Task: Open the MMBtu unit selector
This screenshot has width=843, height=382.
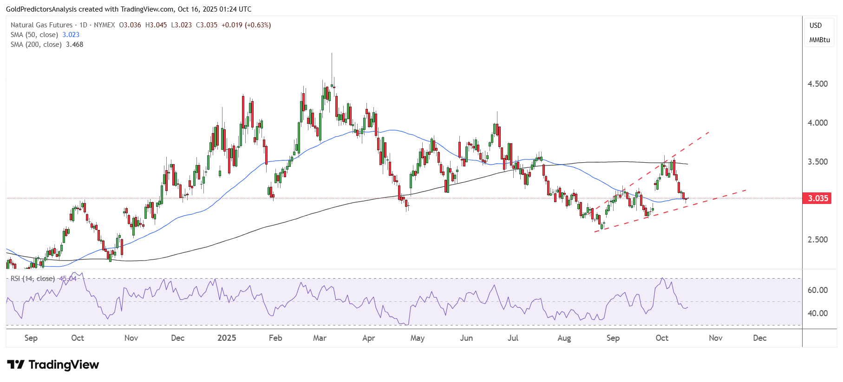Action: 819,40
